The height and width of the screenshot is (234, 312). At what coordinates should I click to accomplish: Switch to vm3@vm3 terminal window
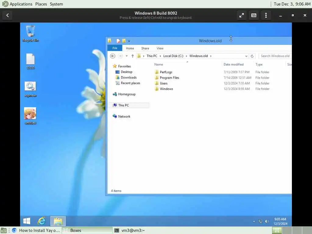[x=130, y=230]
